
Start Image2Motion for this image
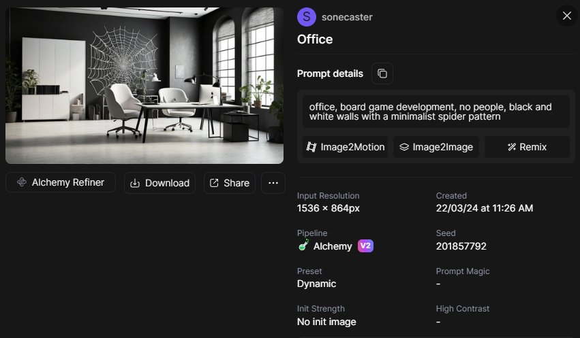(346, 147)
